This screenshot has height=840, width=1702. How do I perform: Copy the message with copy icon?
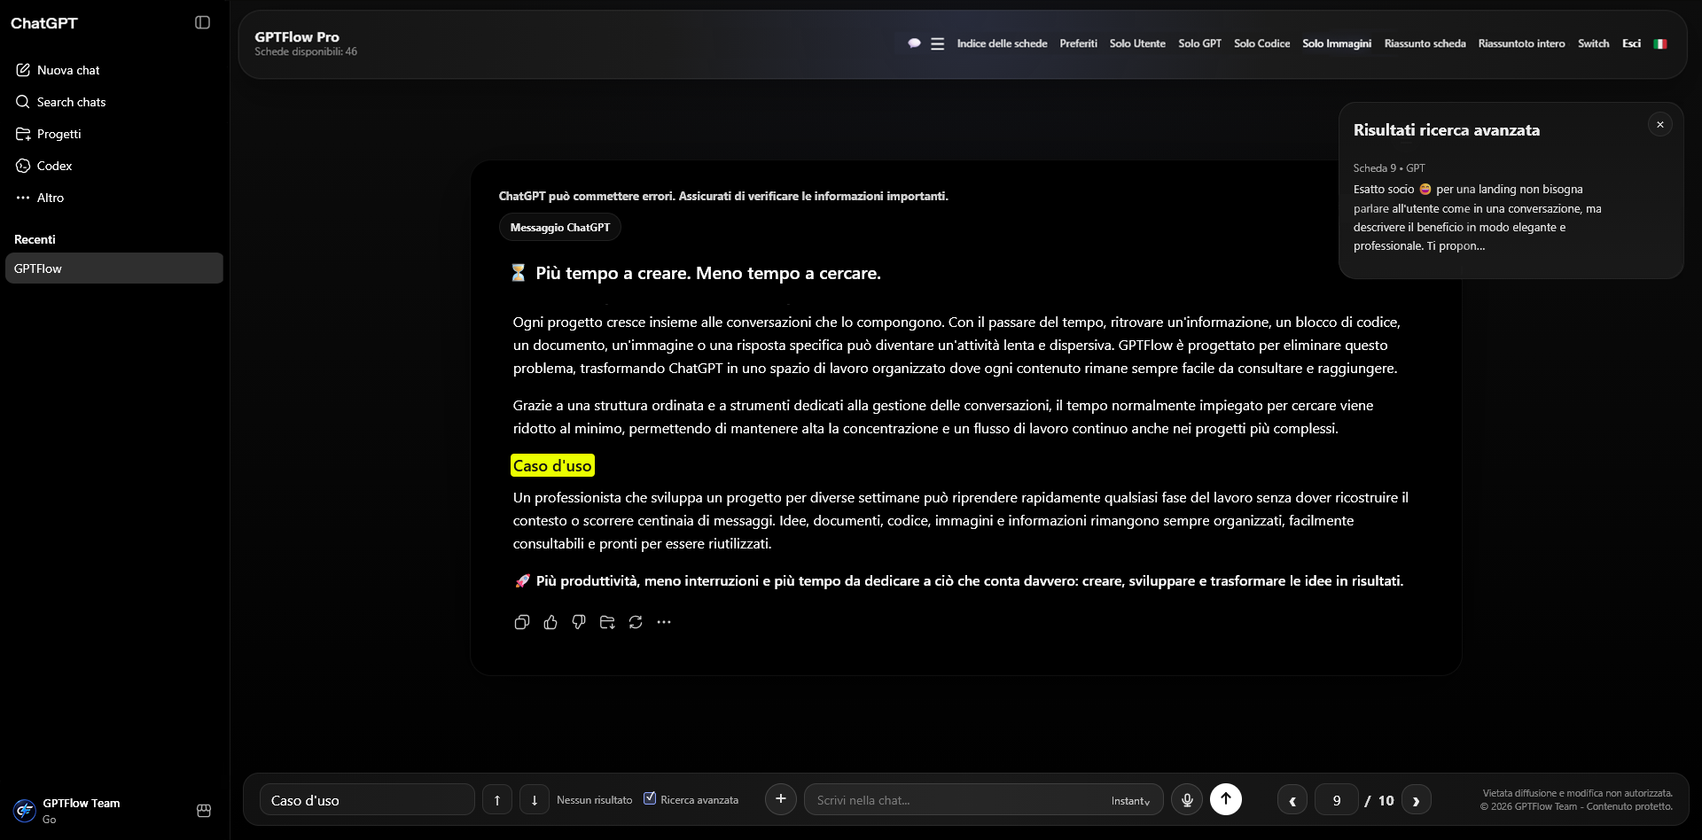point(522,622)
